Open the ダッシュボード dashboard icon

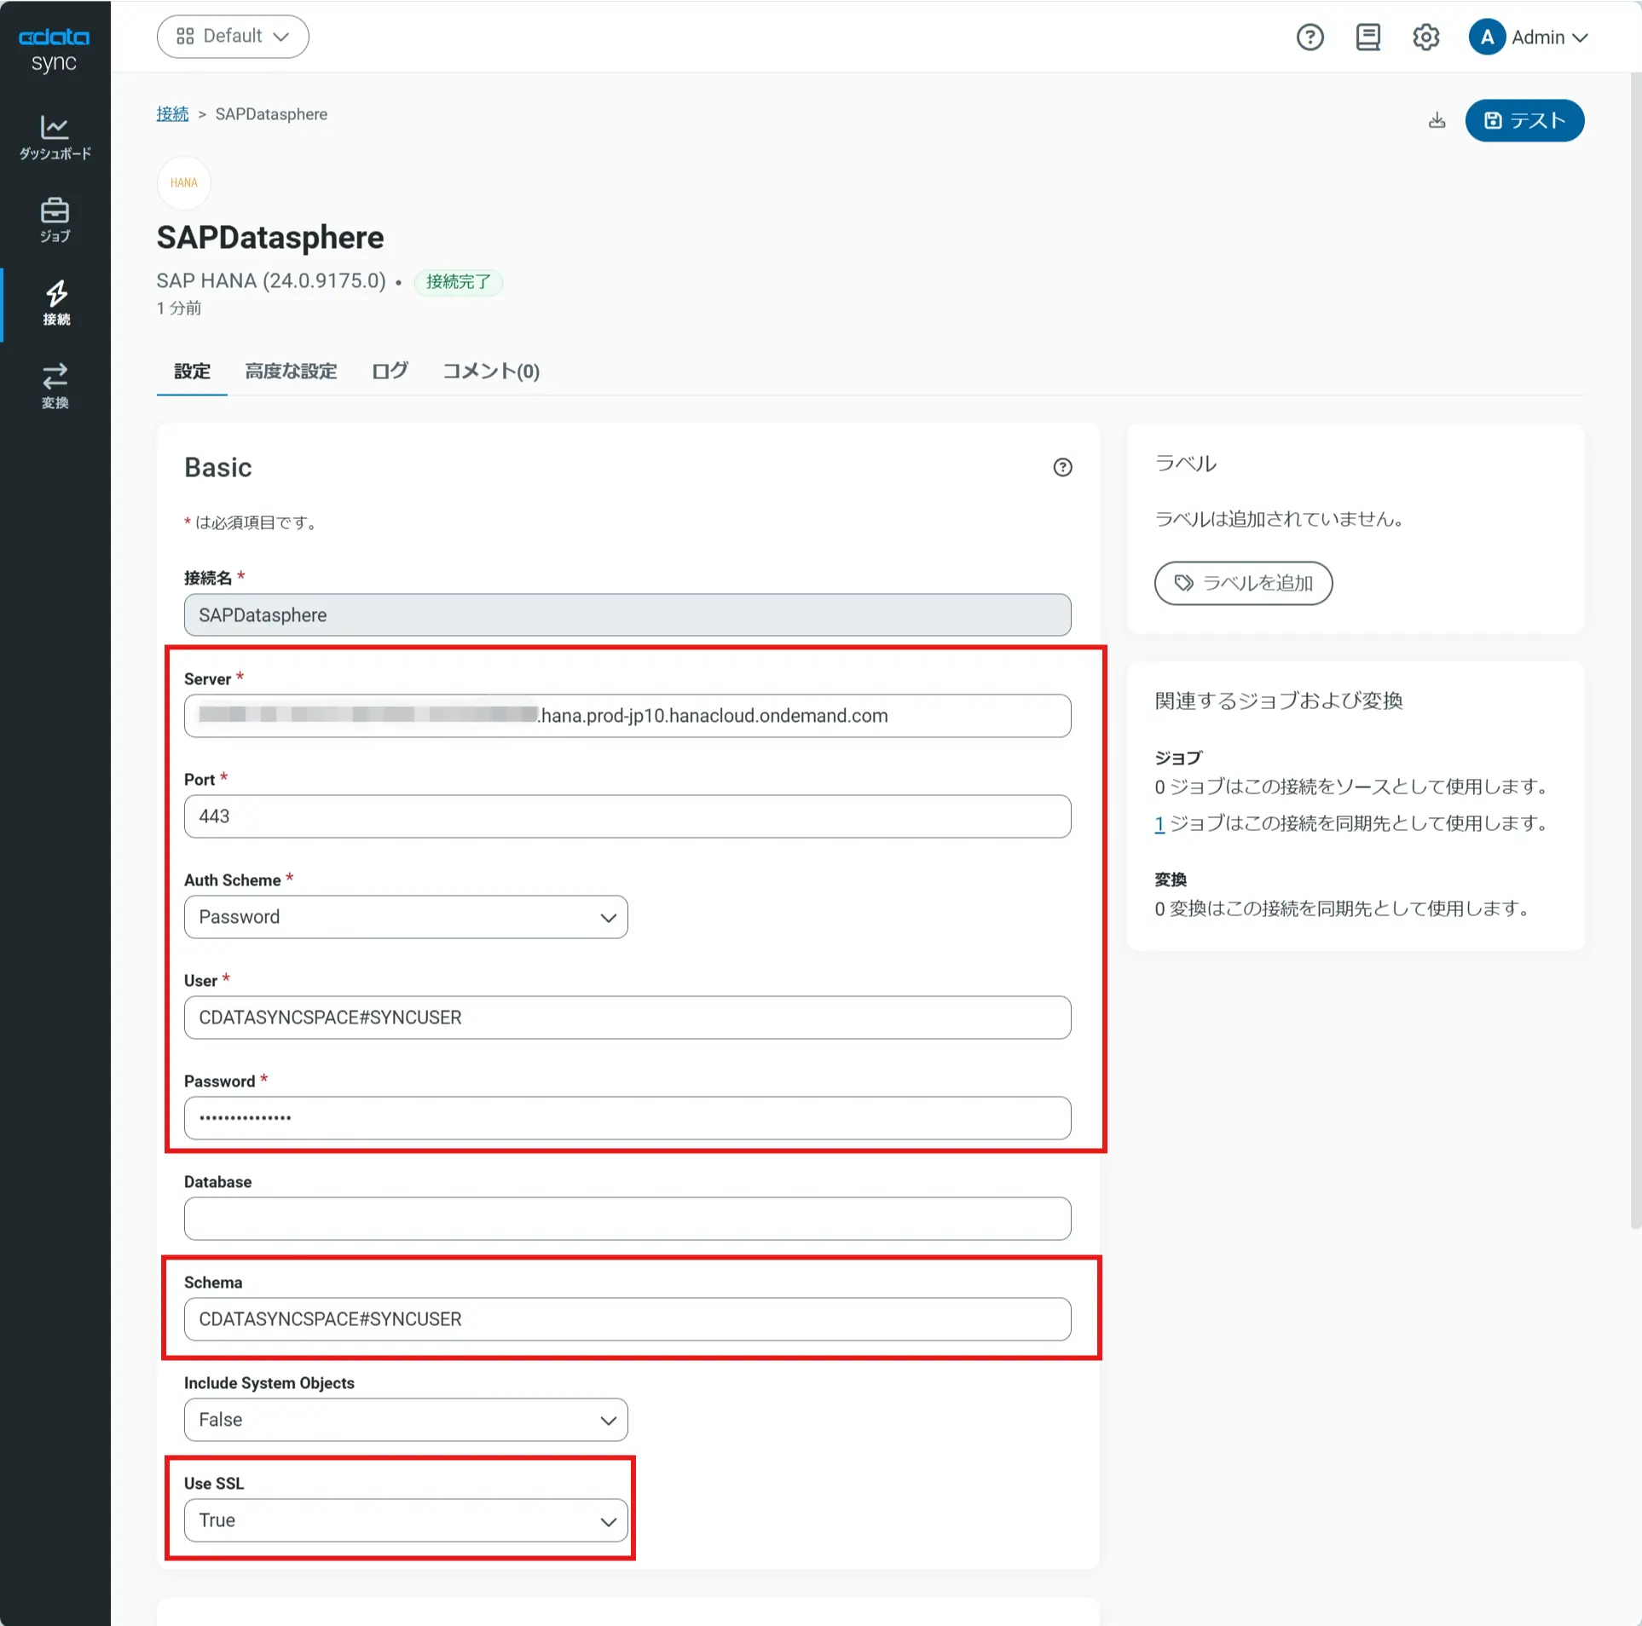55,136
